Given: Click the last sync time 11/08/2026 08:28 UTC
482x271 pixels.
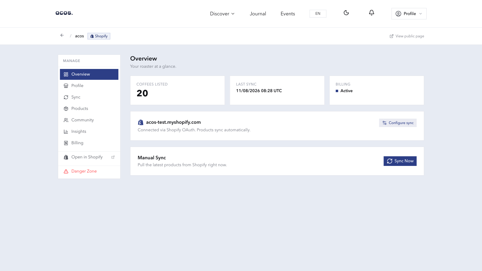Looking at the screenshot, I should (259, 91).
